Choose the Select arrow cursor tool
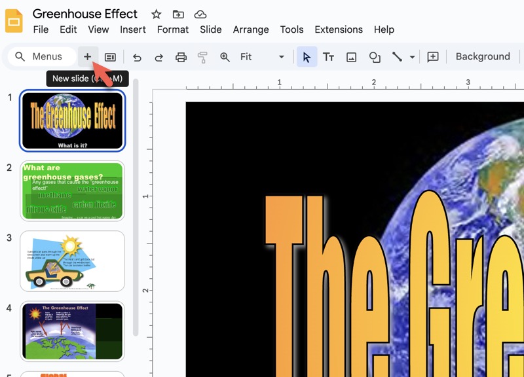The width and height of the screenshot is (524, 377). click(307, 57)
